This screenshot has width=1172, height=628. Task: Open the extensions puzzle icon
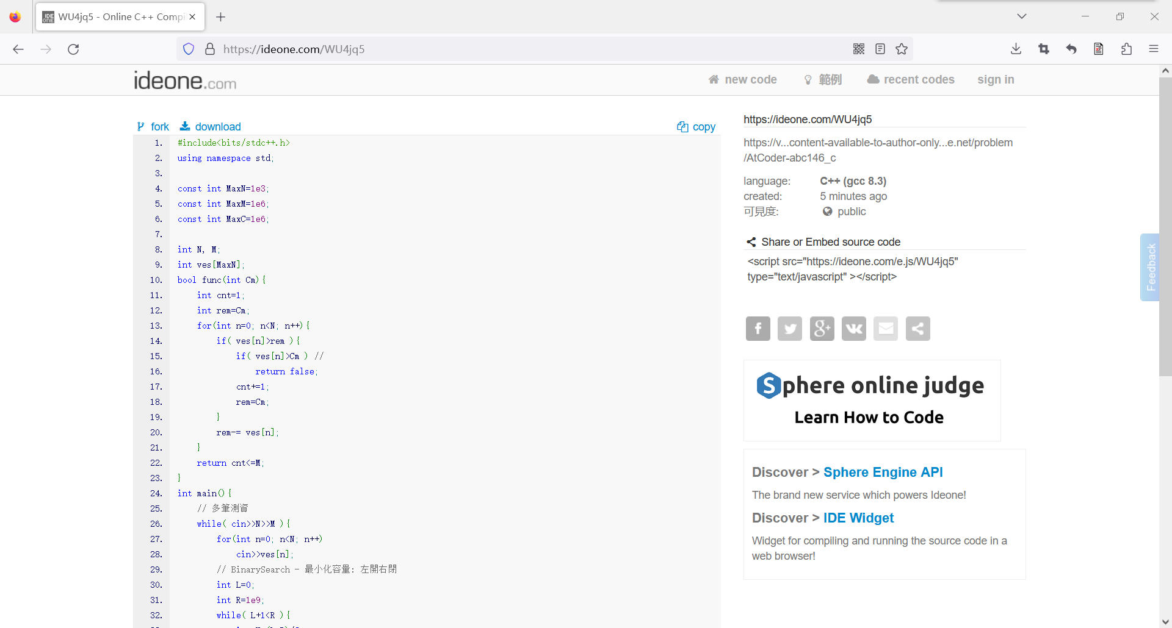click(1126, 49)
